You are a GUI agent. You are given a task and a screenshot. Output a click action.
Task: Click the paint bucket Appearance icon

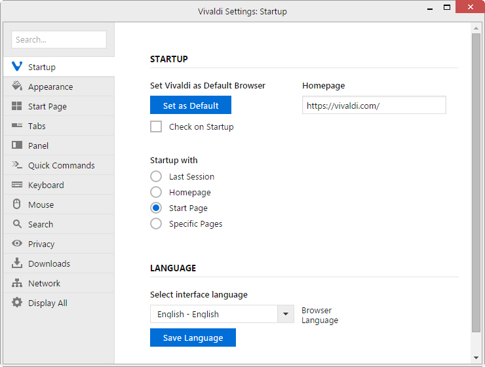(16, 86)
